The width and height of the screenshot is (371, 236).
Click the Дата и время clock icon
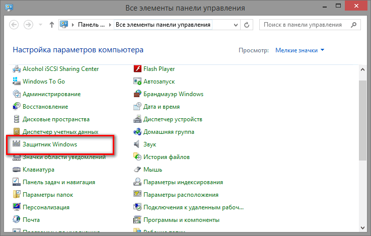pyautogui.click(x=137, y=106)
